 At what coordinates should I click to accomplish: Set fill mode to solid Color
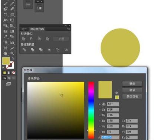tap(4, 73)
